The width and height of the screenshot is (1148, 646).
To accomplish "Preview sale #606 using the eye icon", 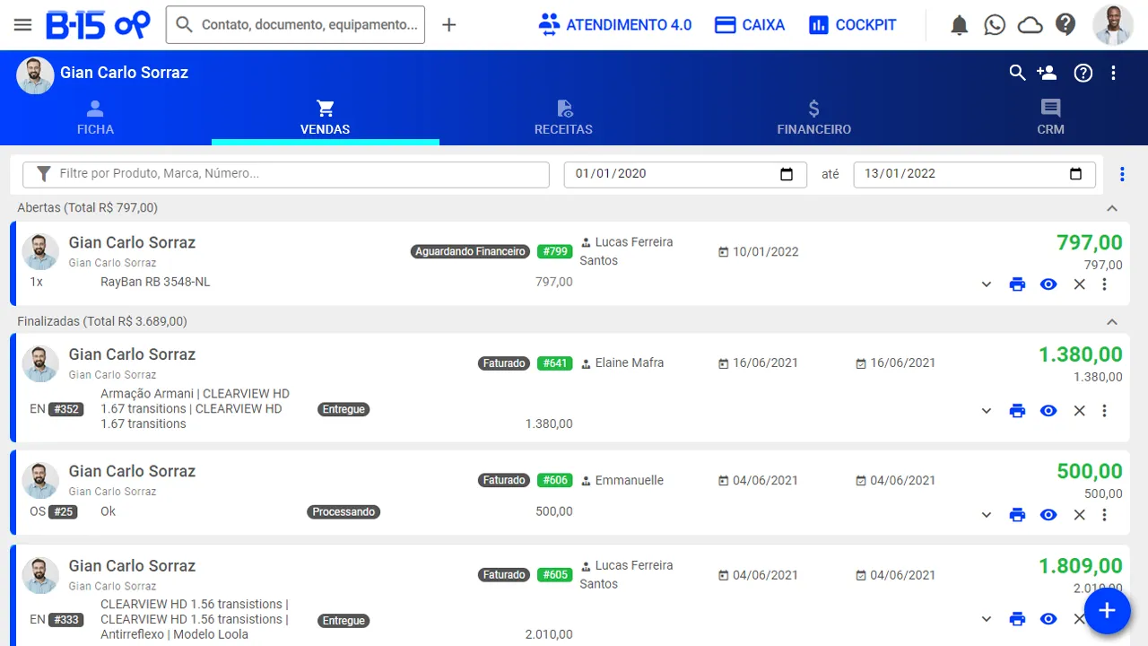I will coord(1048,514).
